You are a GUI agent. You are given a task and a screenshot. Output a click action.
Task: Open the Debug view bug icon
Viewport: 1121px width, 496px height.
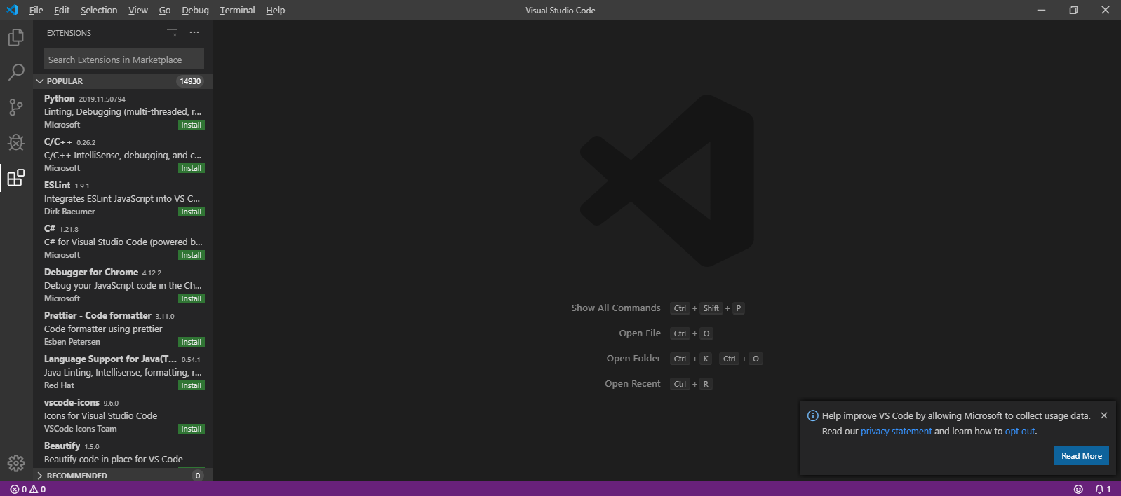tap(15, 142)
